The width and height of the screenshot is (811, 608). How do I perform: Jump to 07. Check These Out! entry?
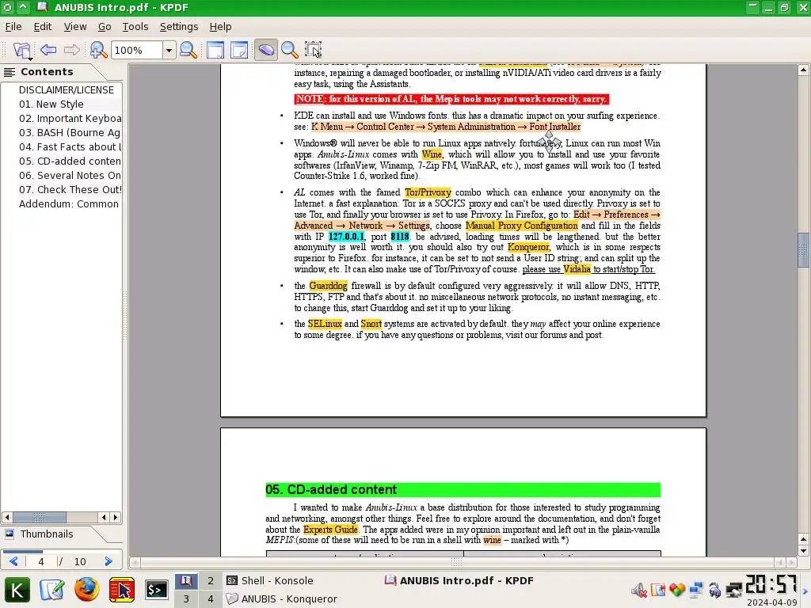tap(70, 189)
